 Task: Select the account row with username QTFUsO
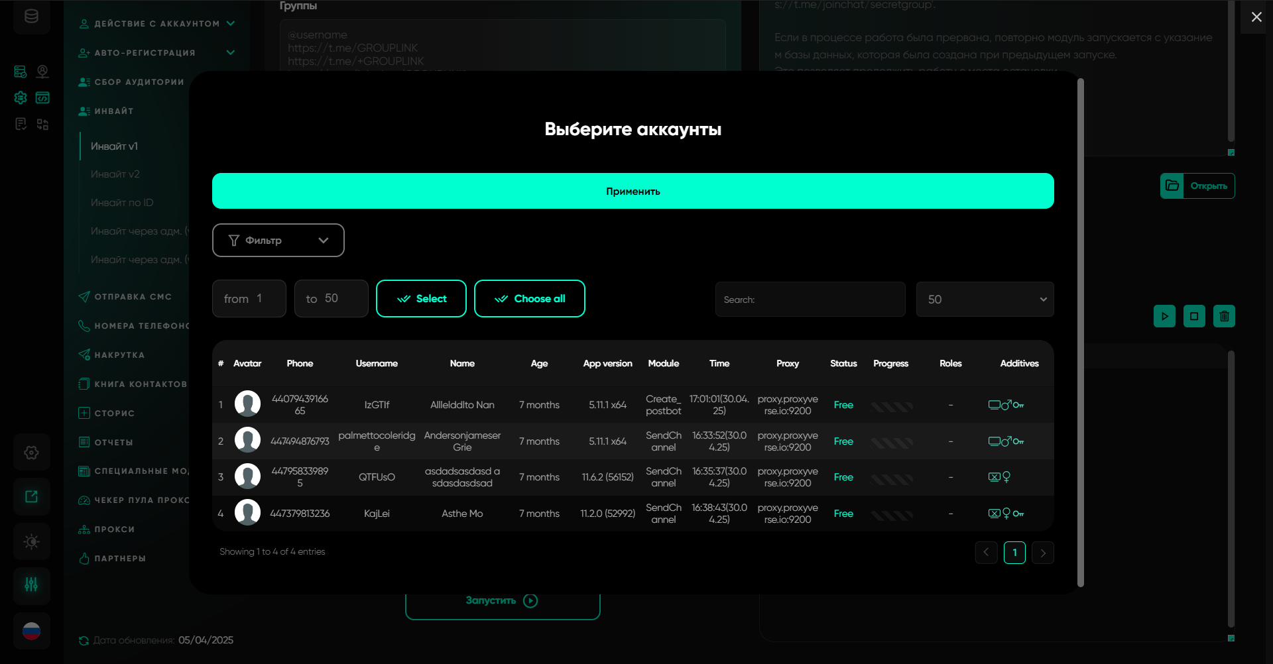pos(377,477)
